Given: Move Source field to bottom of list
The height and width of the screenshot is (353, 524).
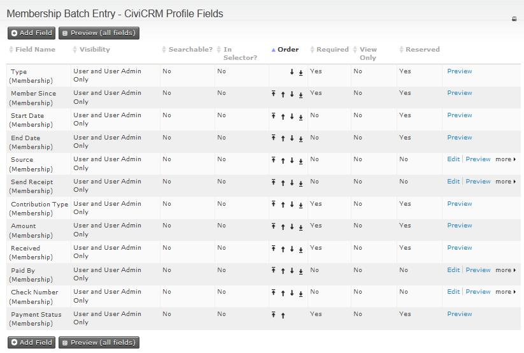Looking at the screenshot, I should coord(301,161).
